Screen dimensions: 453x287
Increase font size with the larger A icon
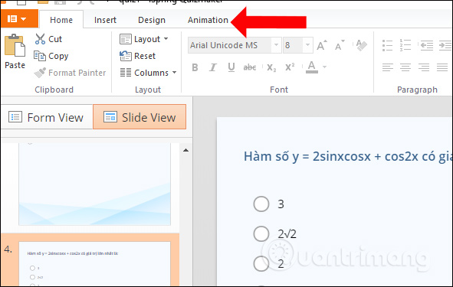[x=322, y=45]
